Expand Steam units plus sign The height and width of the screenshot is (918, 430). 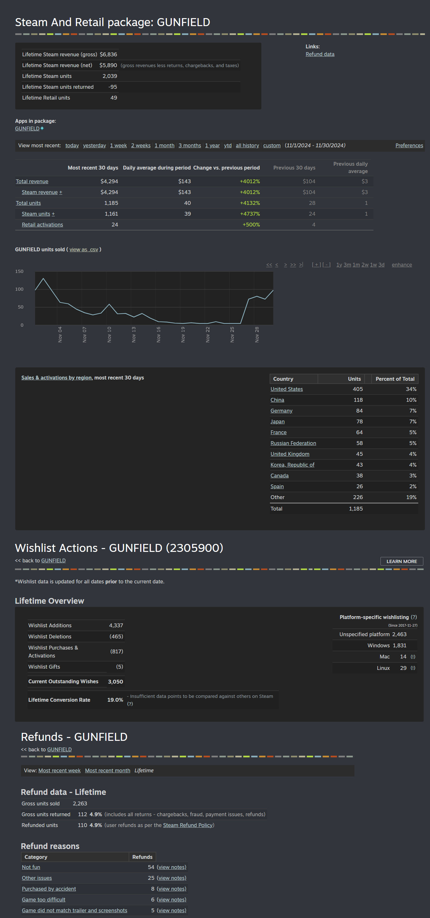point(53,214)
